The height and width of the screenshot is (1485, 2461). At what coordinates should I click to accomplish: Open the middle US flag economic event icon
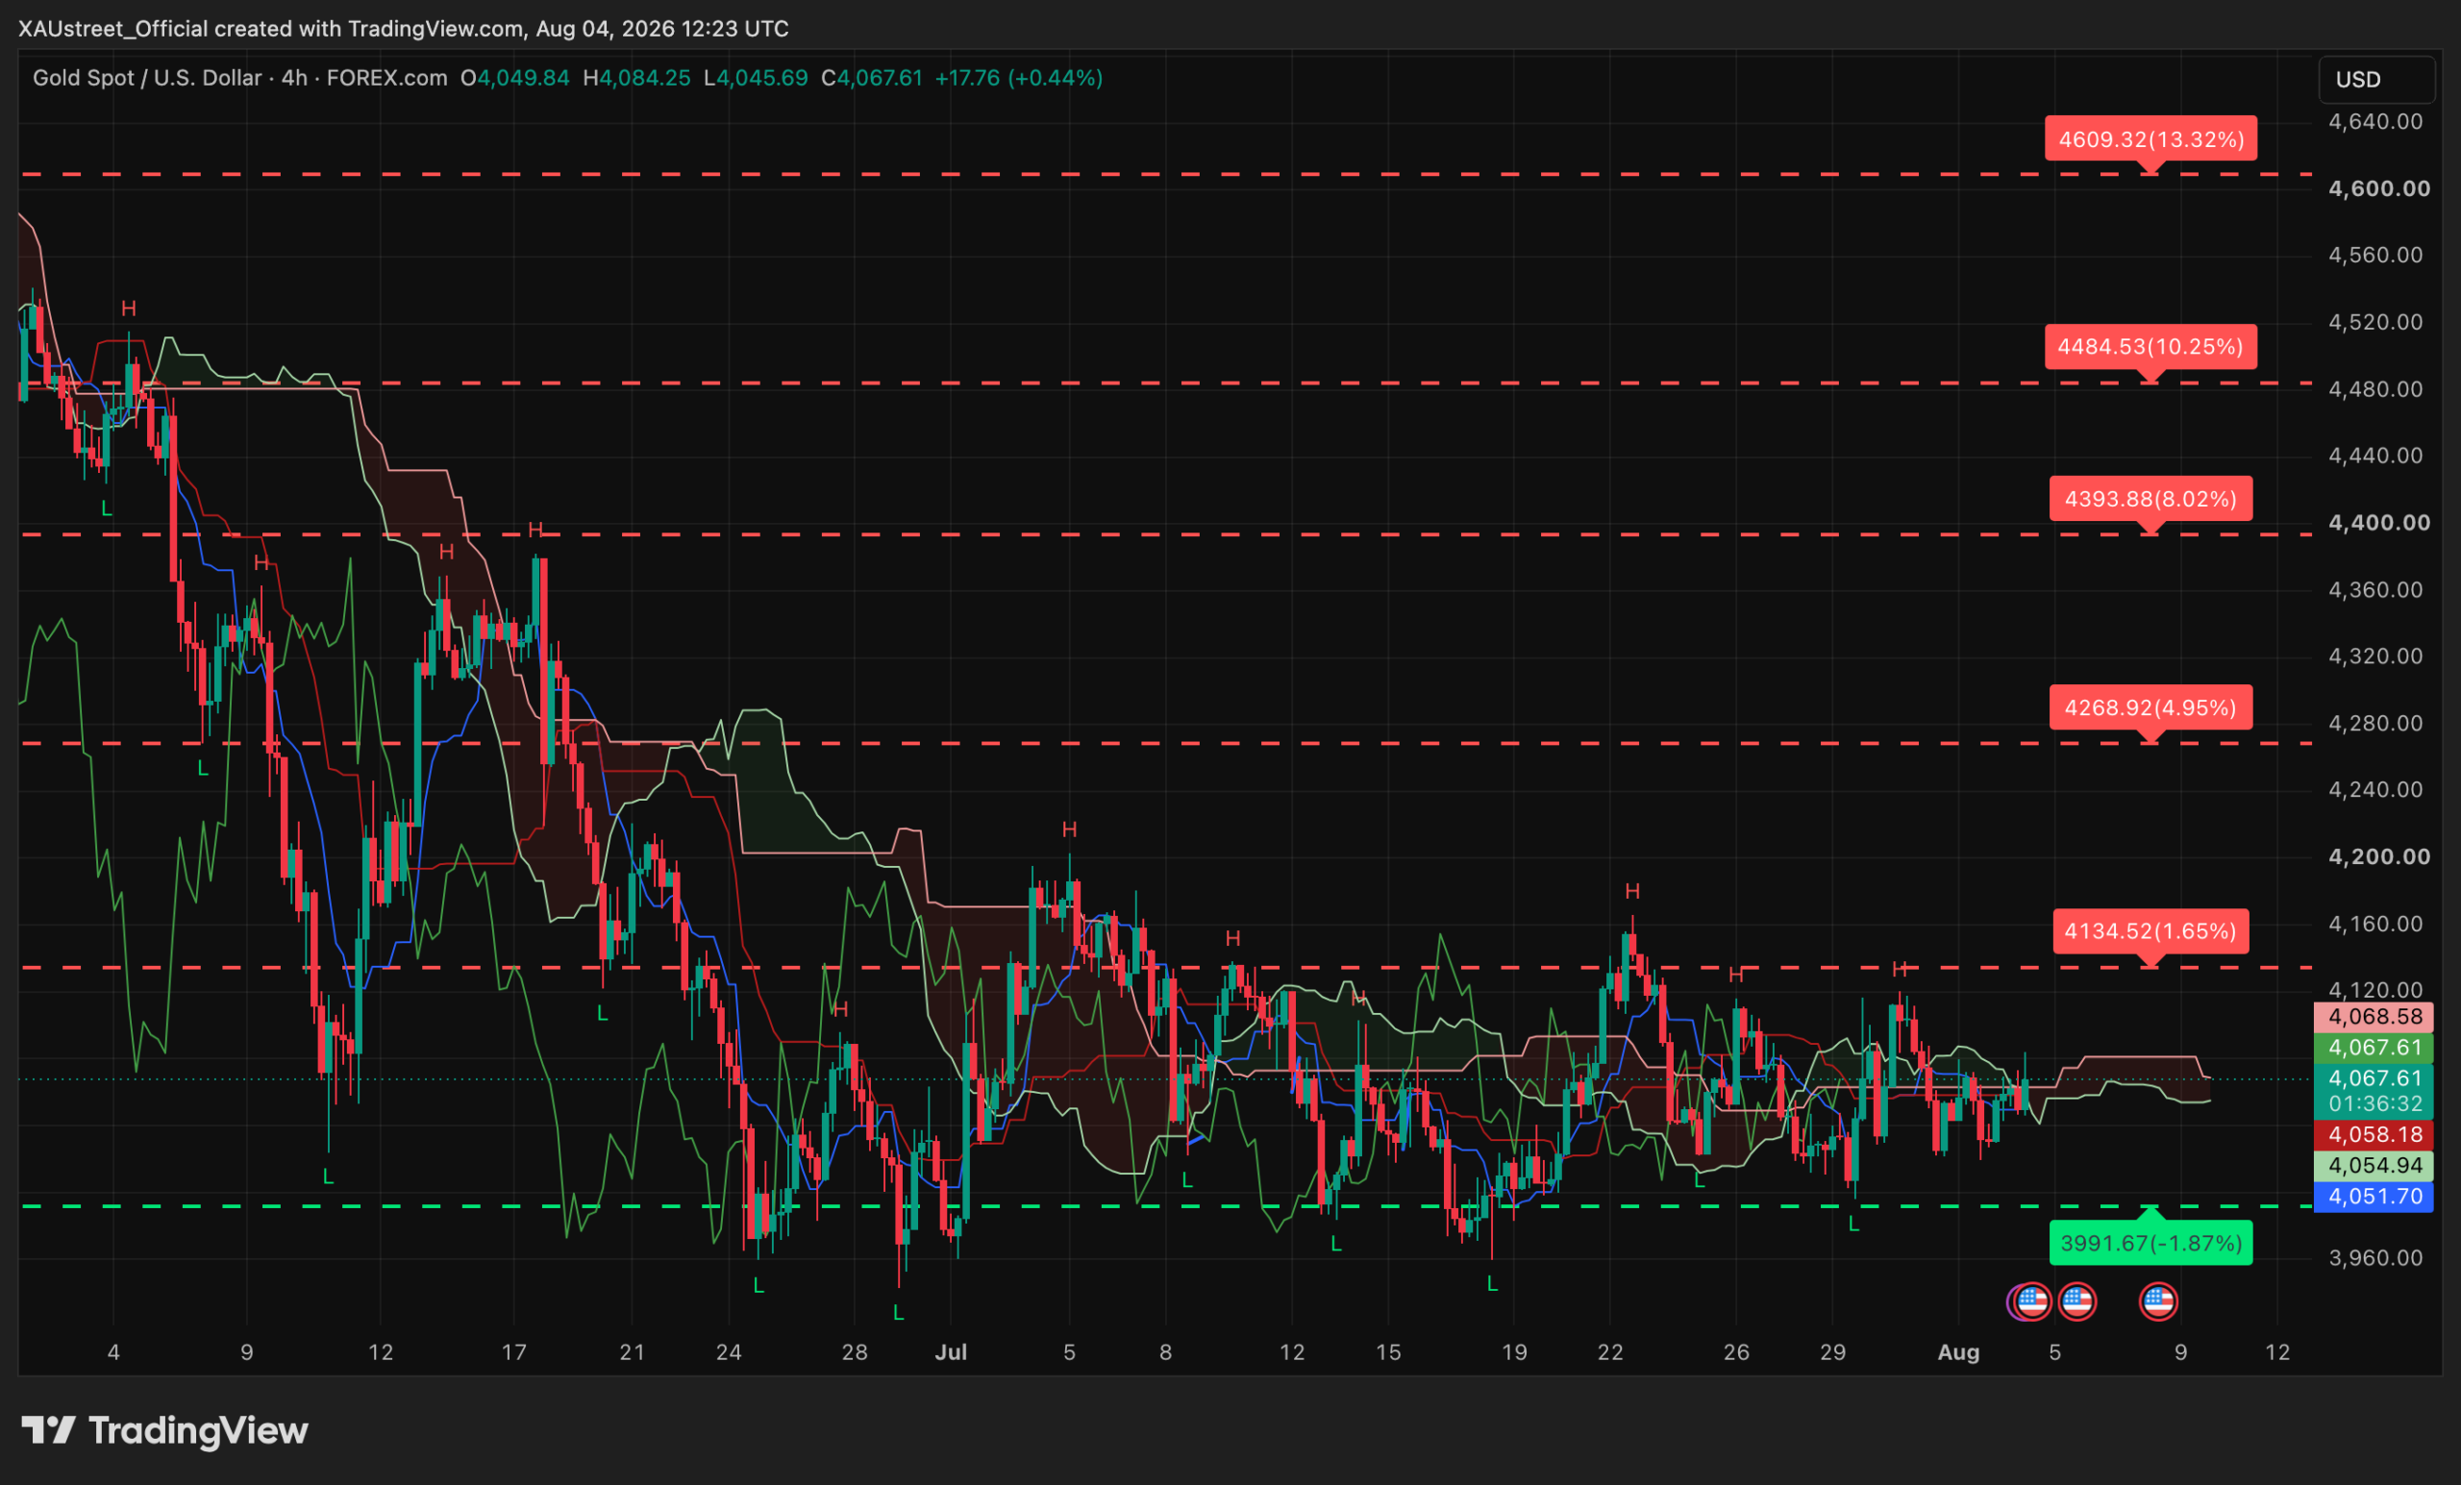pyautogui.click(x=2077, y=1301)
